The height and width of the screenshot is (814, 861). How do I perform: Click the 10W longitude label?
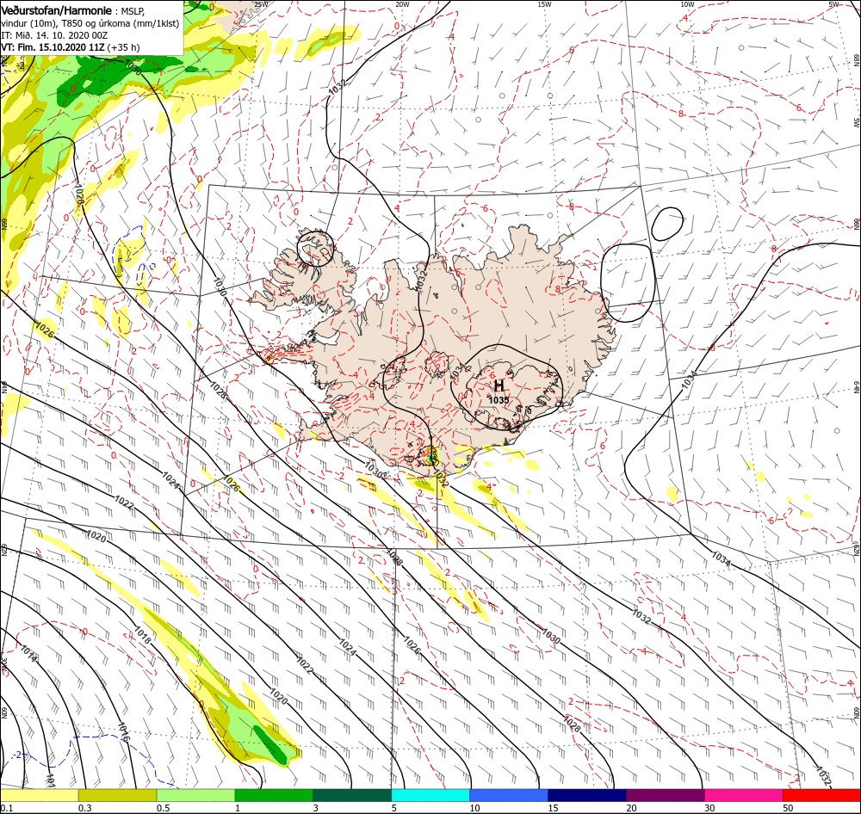click(x=687, y=4)
